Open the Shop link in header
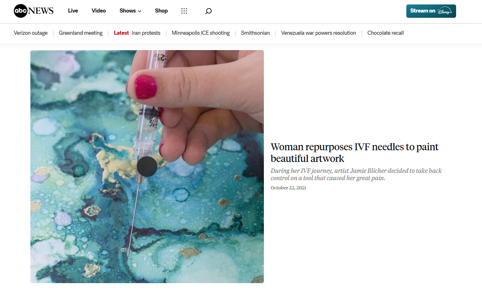Viewport: 482px width, 292px height. [161, 11]
